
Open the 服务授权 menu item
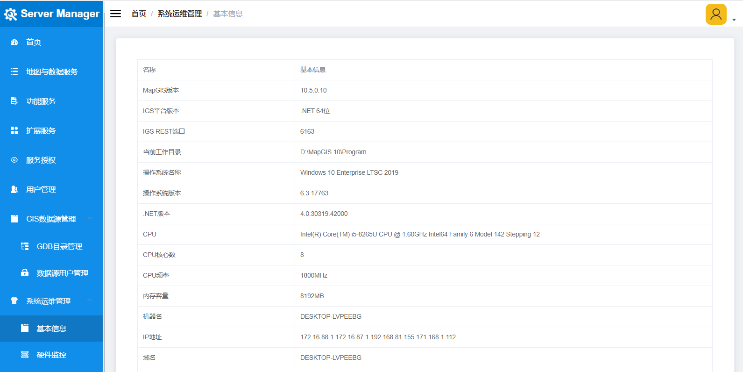pyautogui.click(x=51, y=160)
